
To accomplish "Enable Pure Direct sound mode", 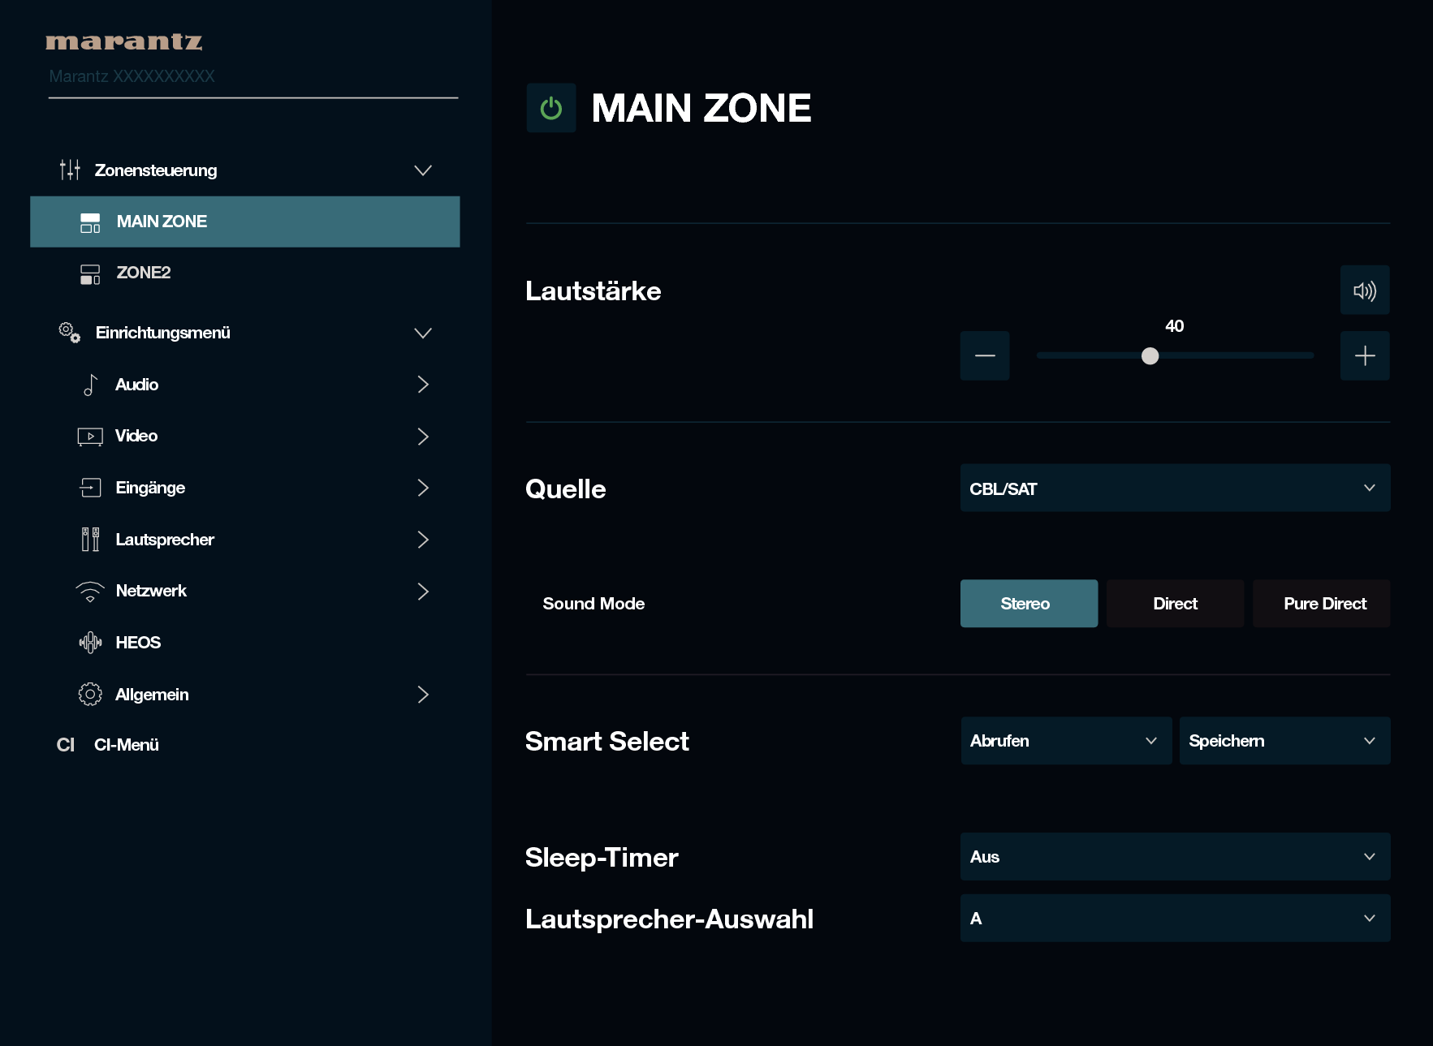I will (1323, 604).
